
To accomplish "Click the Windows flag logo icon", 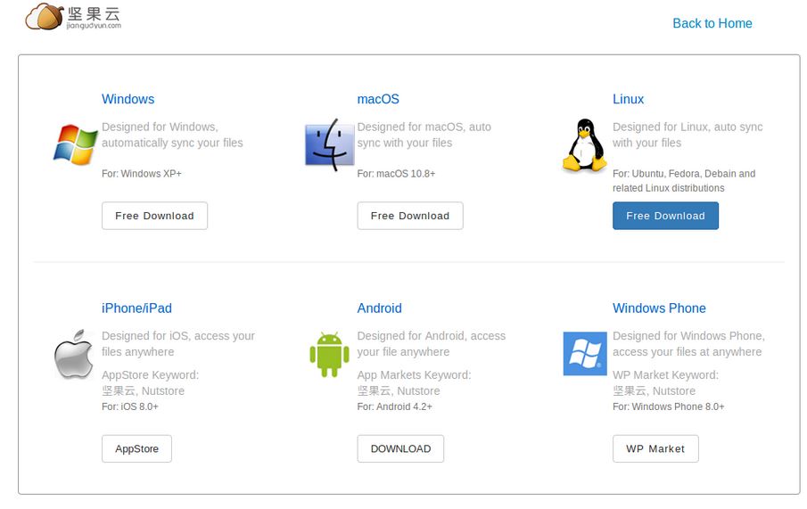I will pyautogui.click(x=75, y=144).
